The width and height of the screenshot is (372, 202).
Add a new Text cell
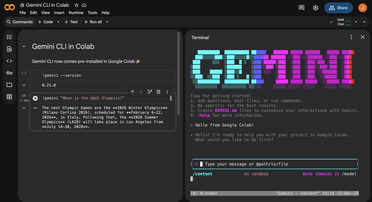(71, 22)
